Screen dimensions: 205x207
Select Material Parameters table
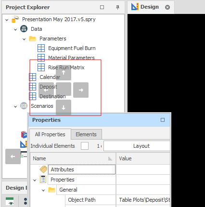click(x=71, y=58)
